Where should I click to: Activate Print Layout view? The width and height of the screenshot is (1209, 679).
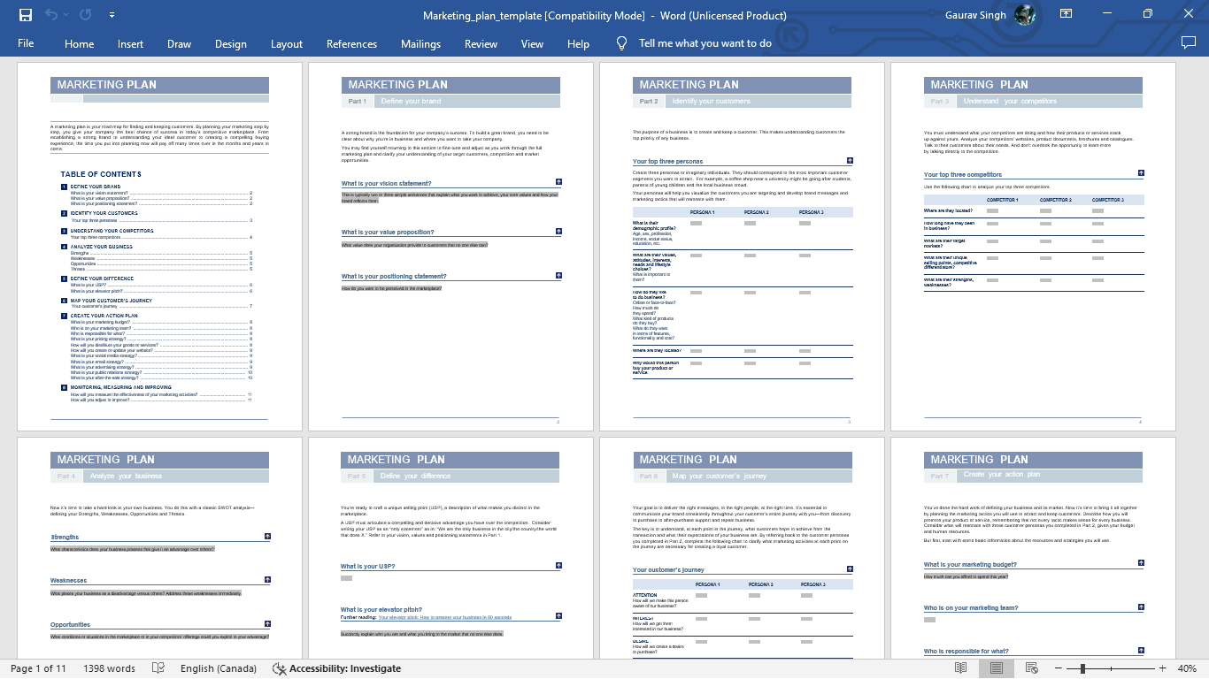[997, 668]
